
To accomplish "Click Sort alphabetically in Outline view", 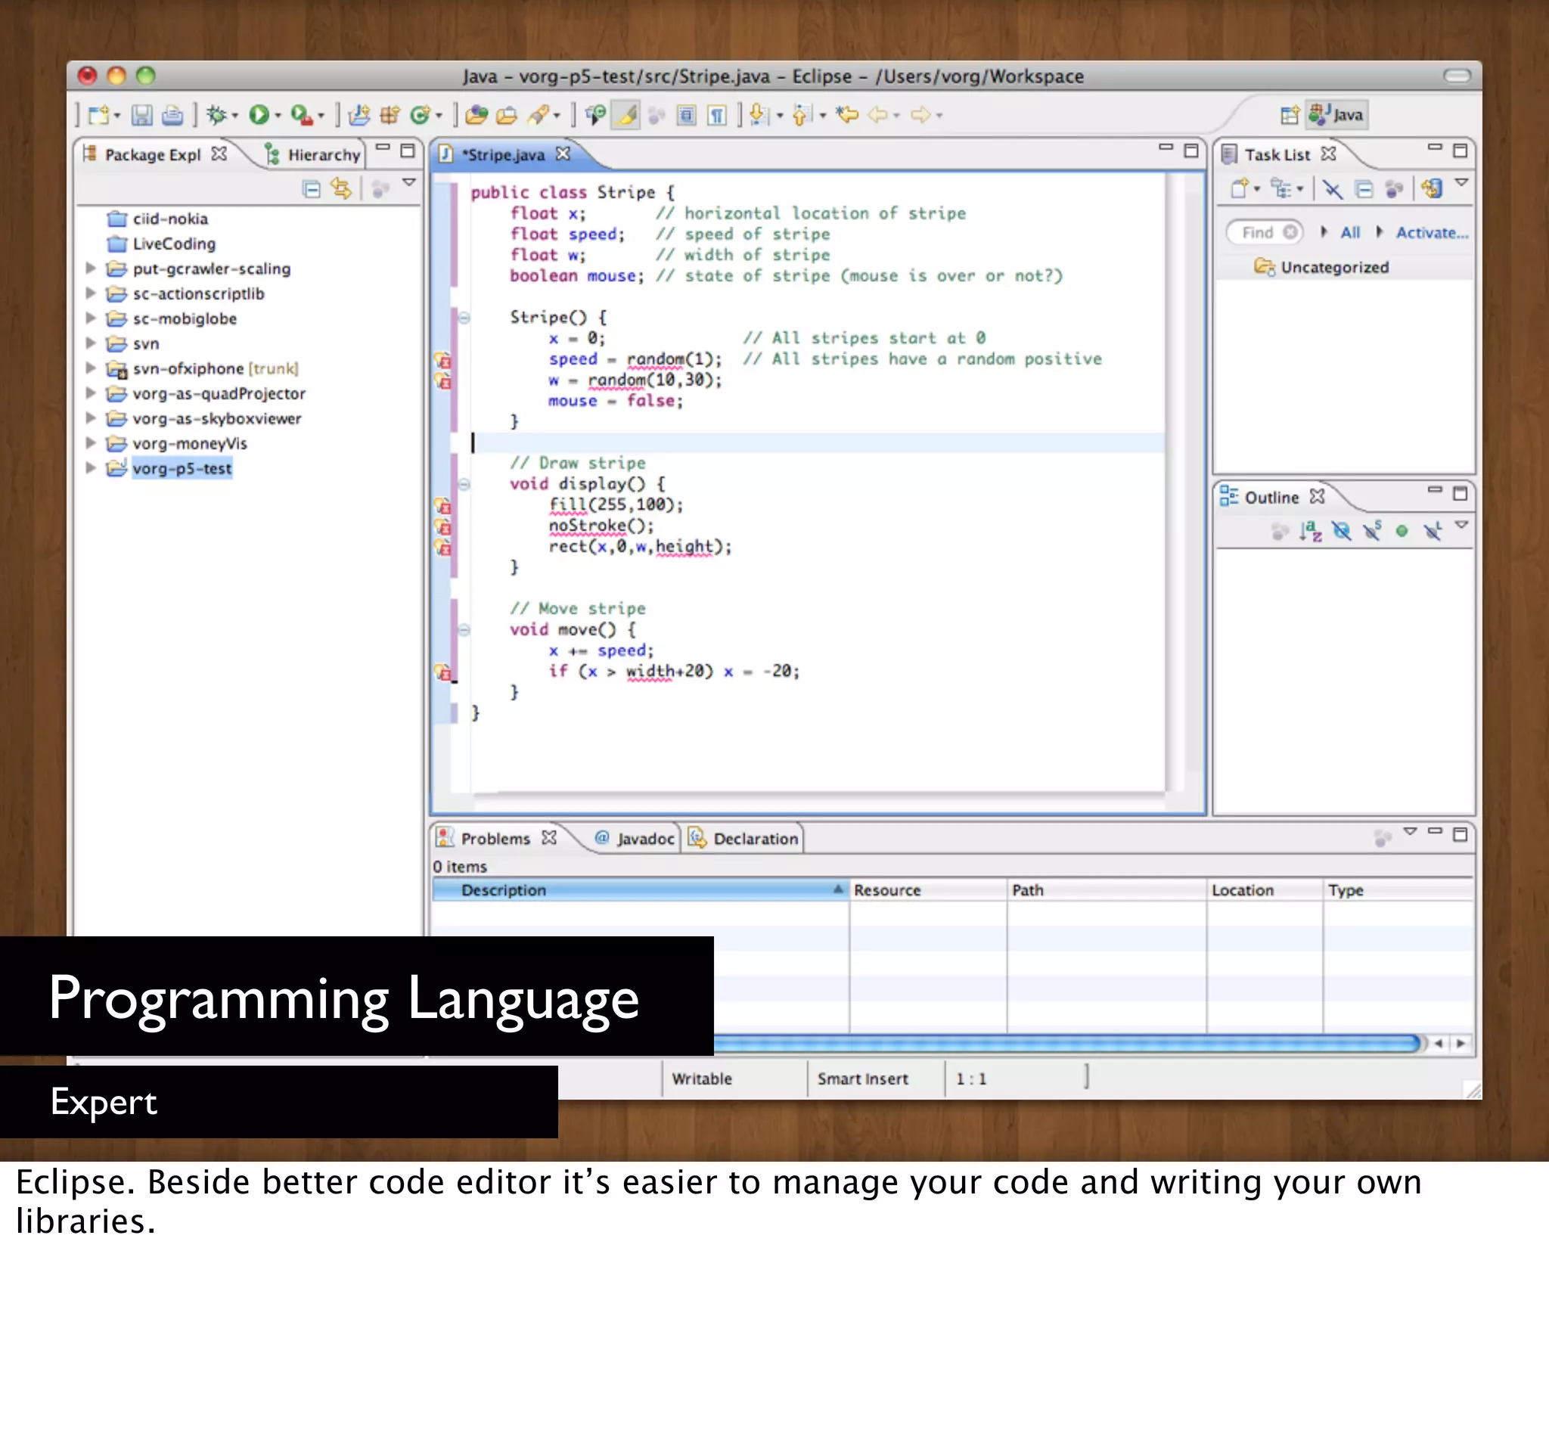I will point(1310,532).
